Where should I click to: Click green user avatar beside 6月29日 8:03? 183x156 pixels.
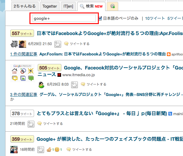tap(41, 85)
